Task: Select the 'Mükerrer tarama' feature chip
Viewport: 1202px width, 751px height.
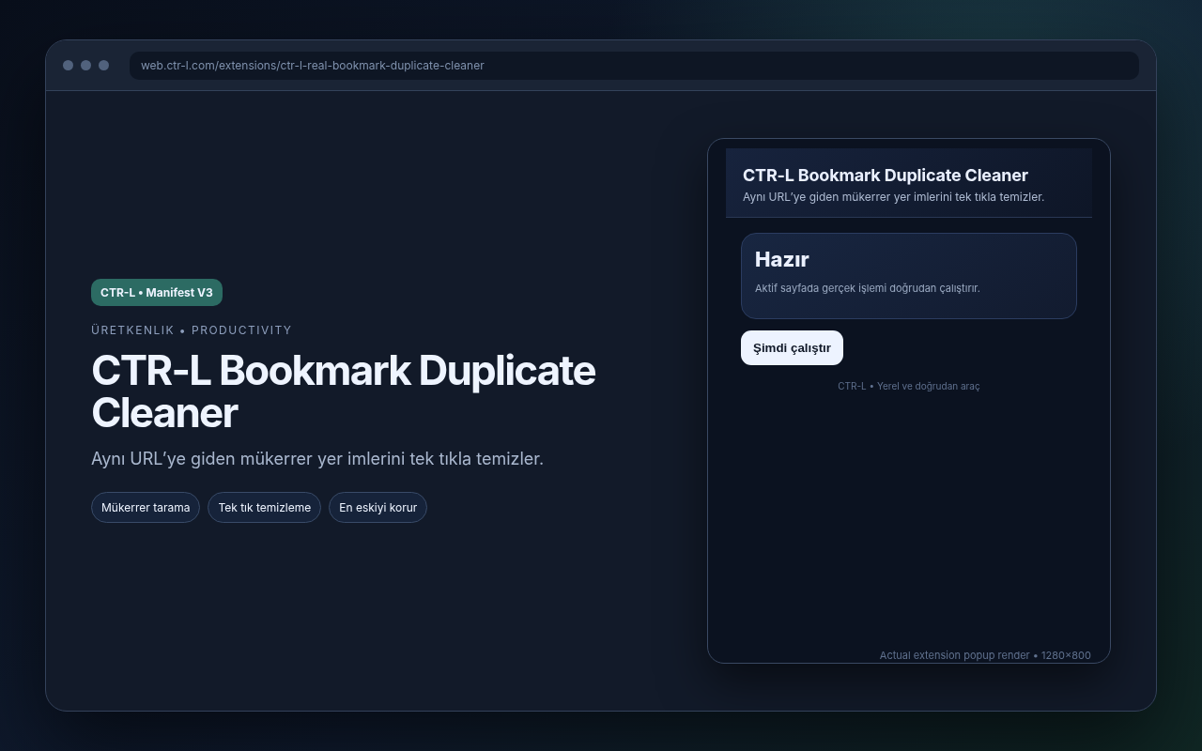Action: [x=146, y=508]
